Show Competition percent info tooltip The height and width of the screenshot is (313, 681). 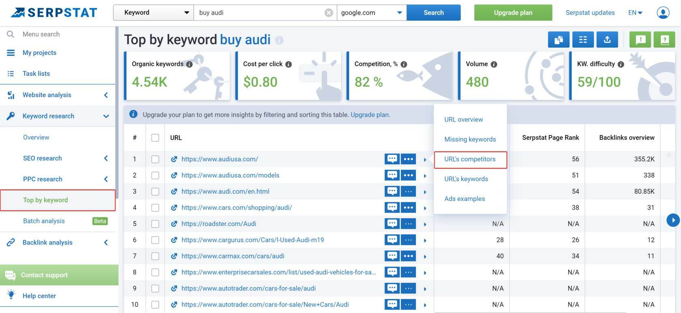(x=404, y=64)
